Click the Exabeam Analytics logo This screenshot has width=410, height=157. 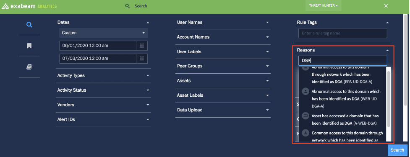pyautogui.click(x=29, y=6)
